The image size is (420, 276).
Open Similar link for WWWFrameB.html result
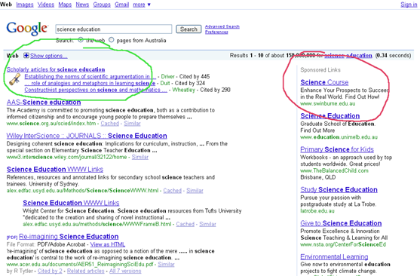pyautogui.click(x=207, y=224)
